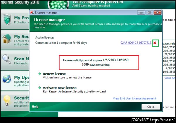The width and height of the screenshot is (176, 123).
Task: Click 'Anti-Spam: training required' status text
Action: point(91,6)
